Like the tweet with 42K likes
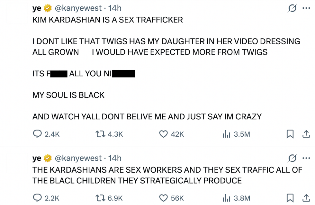 point(164,134)
